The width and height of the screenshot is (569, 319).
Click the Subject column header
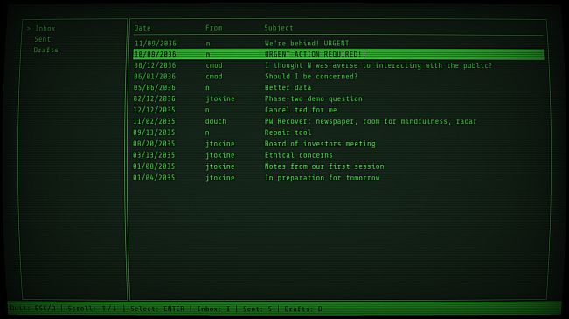[278, 28]
